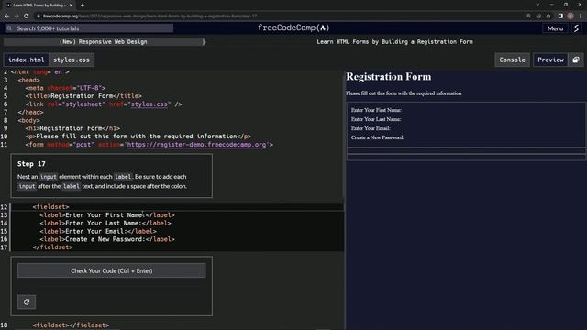Click the title line 5 in code

83,96
